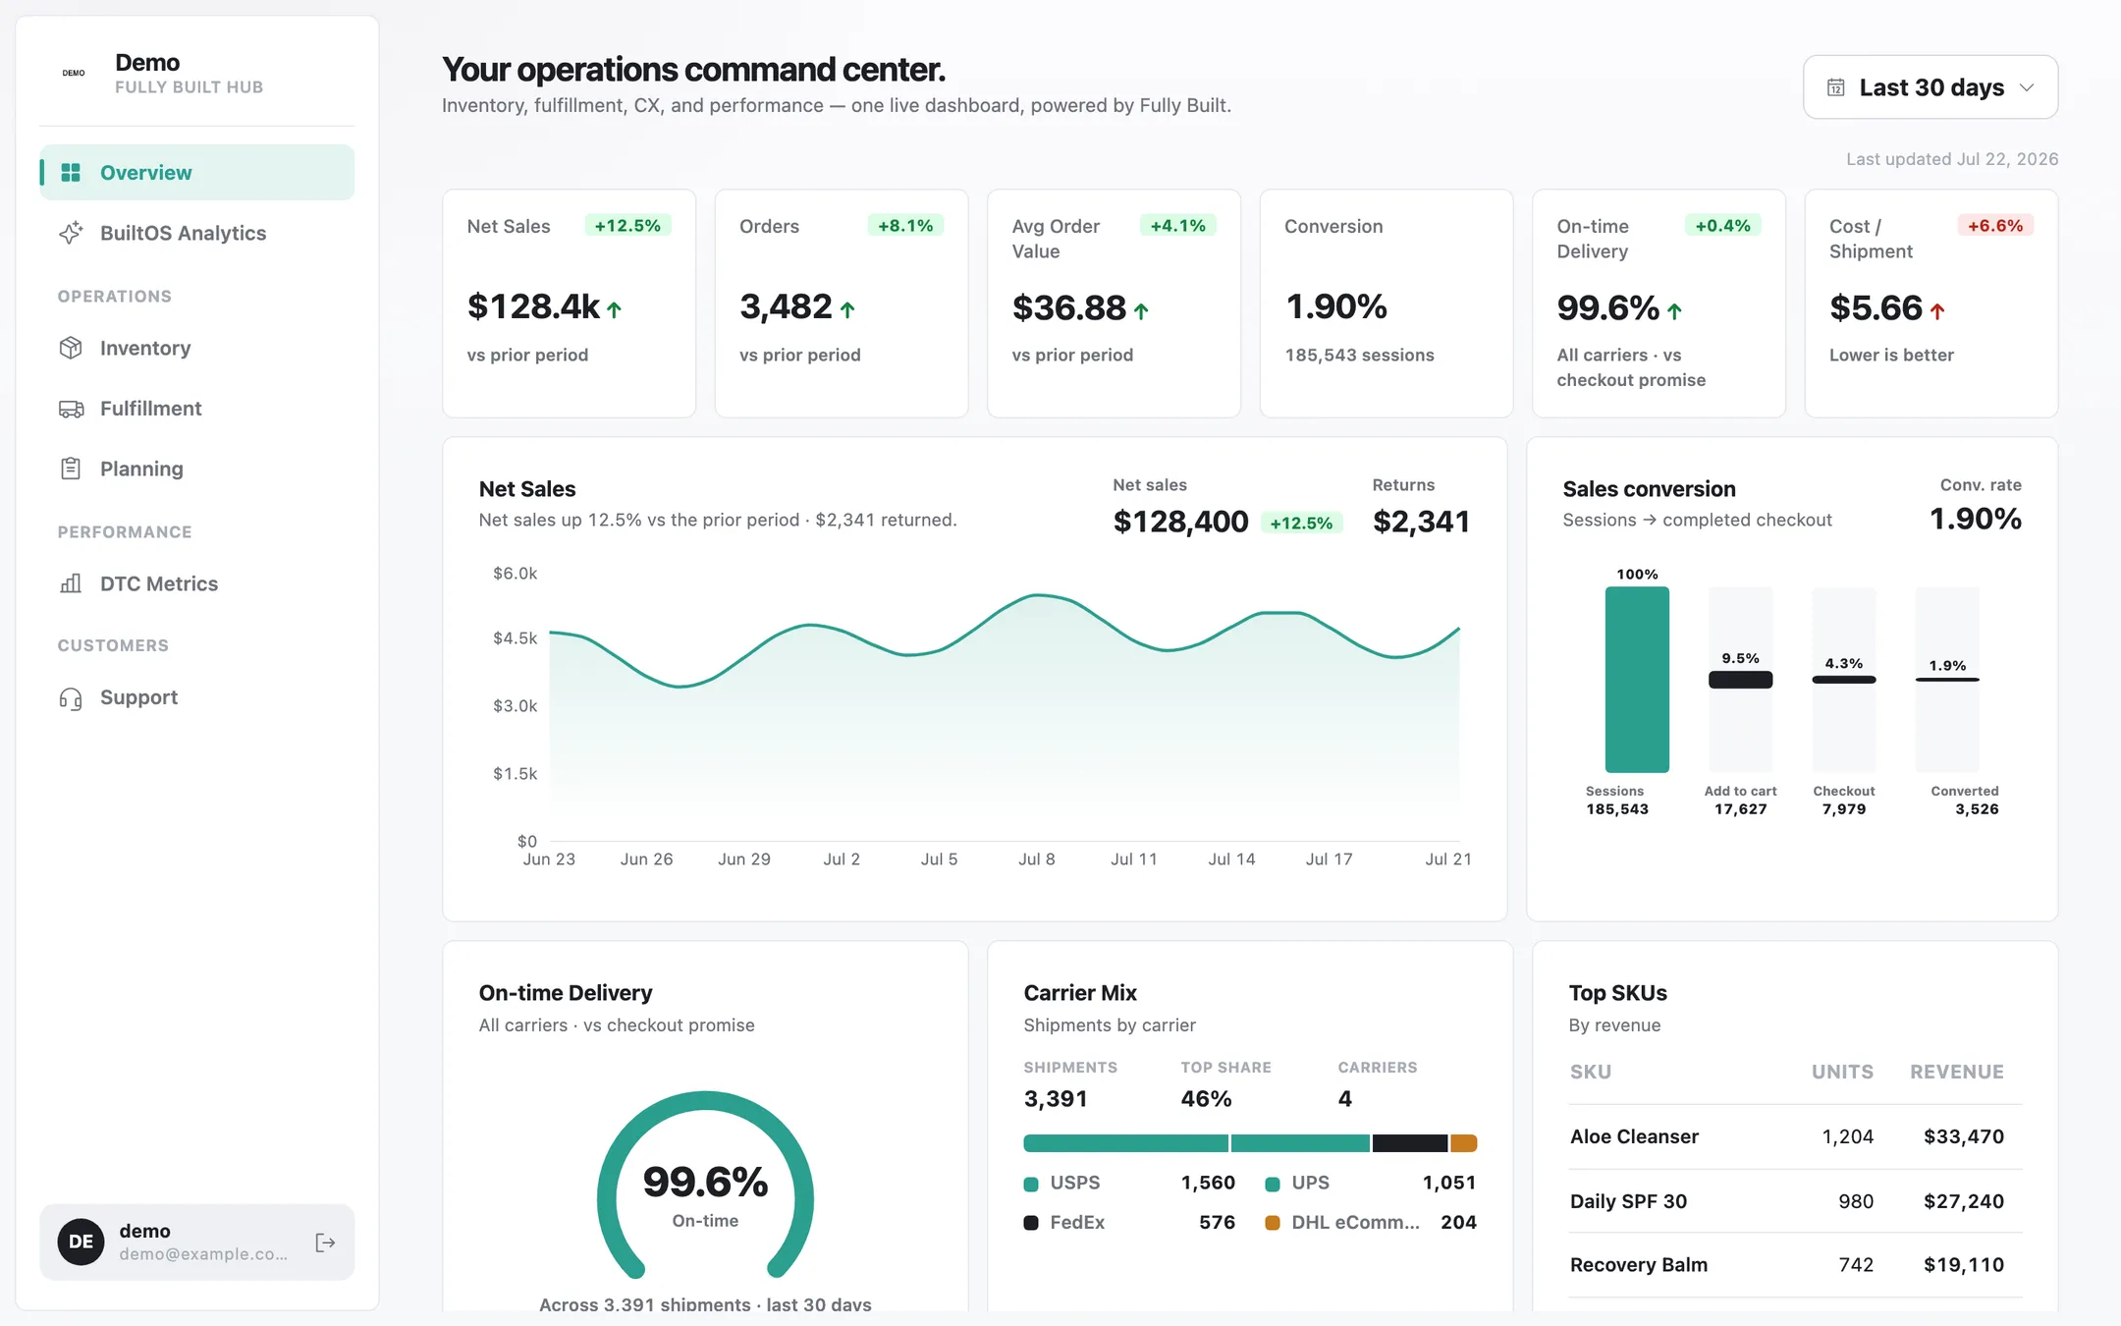Click the 46% top share value
The image size is (2121, 1326).
click(1206, 1099)
